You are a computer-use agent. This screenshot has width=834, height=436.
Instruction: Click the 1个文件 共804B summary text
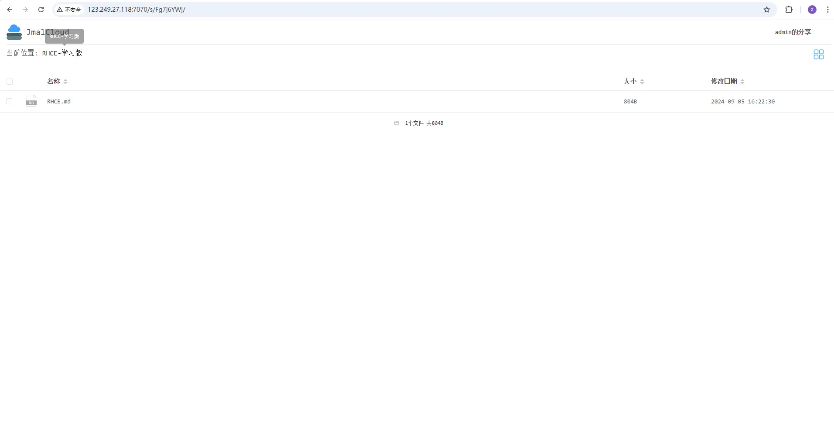click(x=424, y=123)
